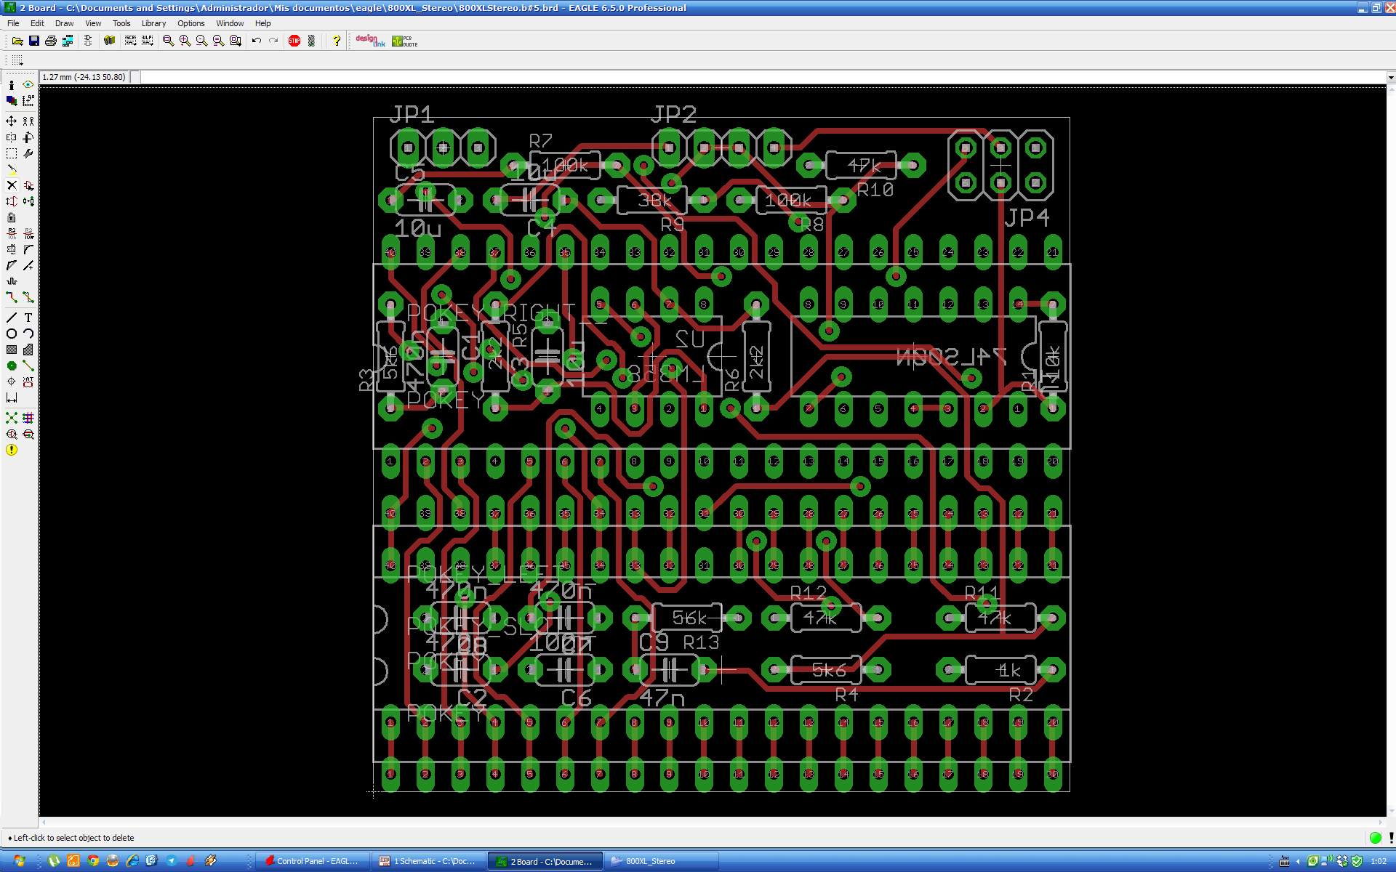Screen dimensions: 1396x872
Task: Click the DesignLink button
Action: pyautogui.click(x=370, y=41)
